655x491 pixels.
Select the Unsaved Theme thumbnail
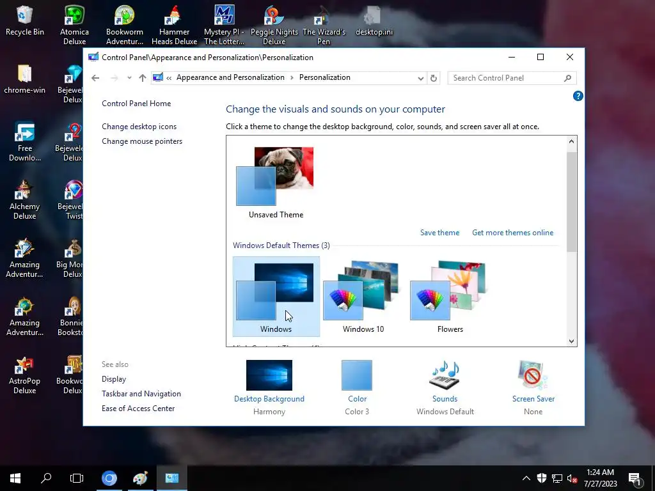point(276,182)
